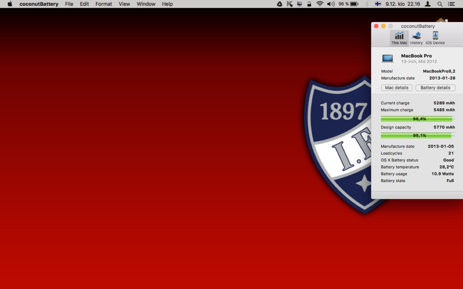Click the manufacture date value 2013-01-28

tap(442, 78)
